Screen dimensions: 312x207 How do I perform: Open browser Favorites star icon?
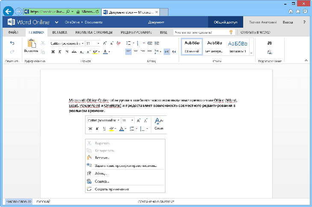point(298,11)
